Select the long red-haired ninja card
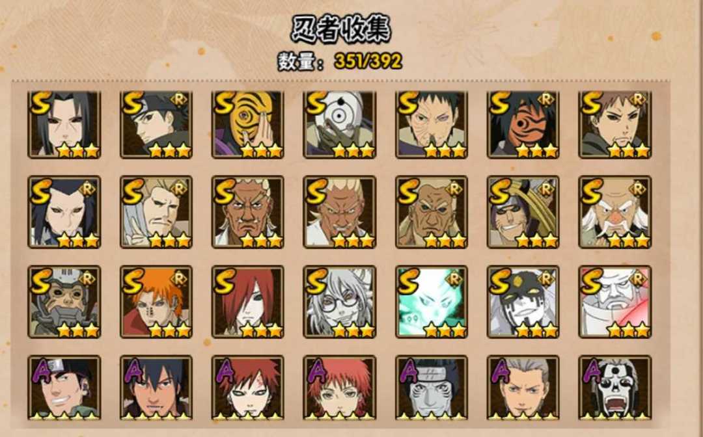 (248, 302)
